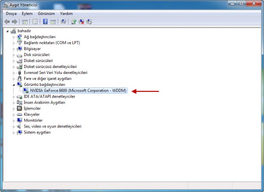Viewport: 264px width, 192px height.
Task: Close the Aygıt Yöneticisi window
Action: tap(254, 3)
